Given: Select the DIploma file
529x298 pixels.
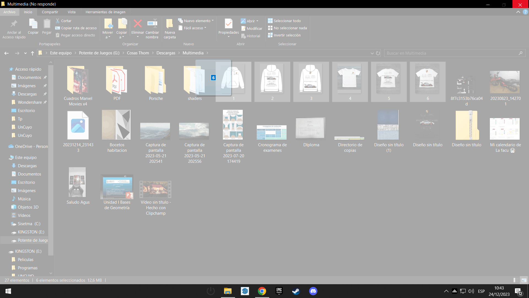Looking at the screenshot, I should tap(311, 132).
